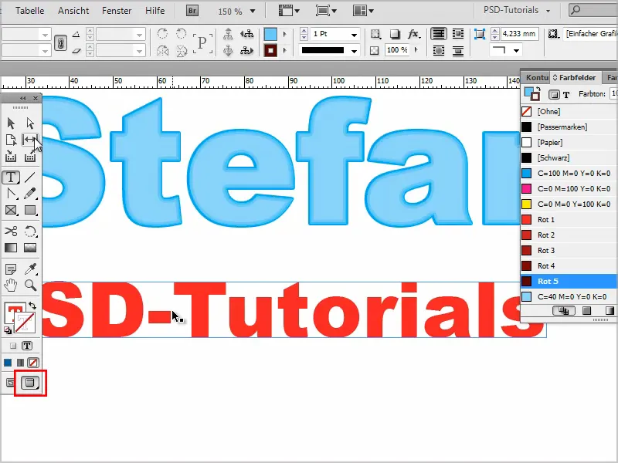The image size is (618, 463).
Task: Apply gradient button in toolbox
Action: (x=20, y=363)
